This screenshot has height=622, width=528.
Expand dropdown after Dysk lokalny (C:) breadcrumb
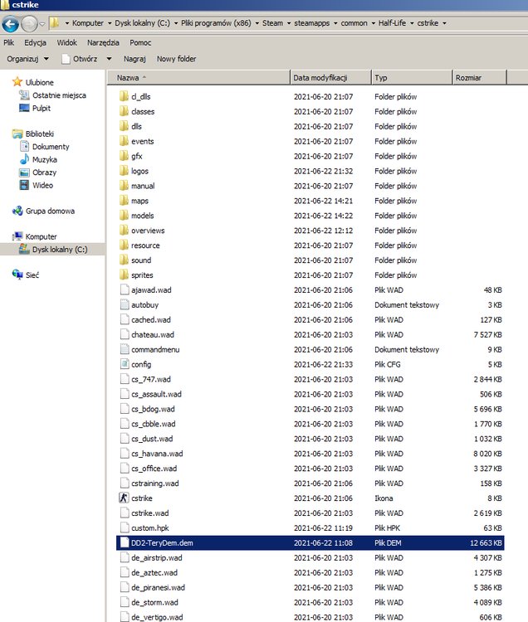pyautogui.click(x=176, y=23)
